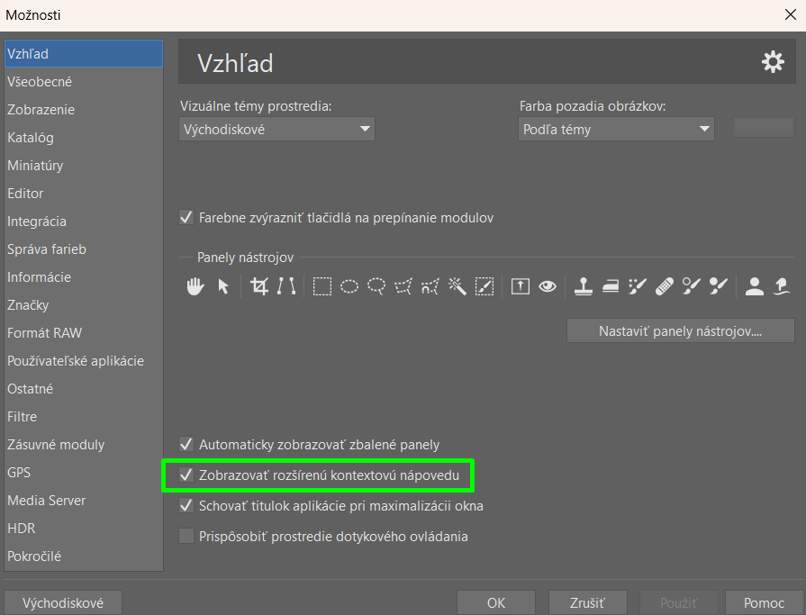Select the portrait person tool icon
This screenshot has height=615, width=806.
(x=754, y=286)
